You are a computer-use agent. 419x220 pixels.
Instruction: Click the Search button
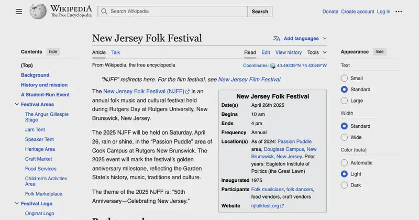point(260,12)
